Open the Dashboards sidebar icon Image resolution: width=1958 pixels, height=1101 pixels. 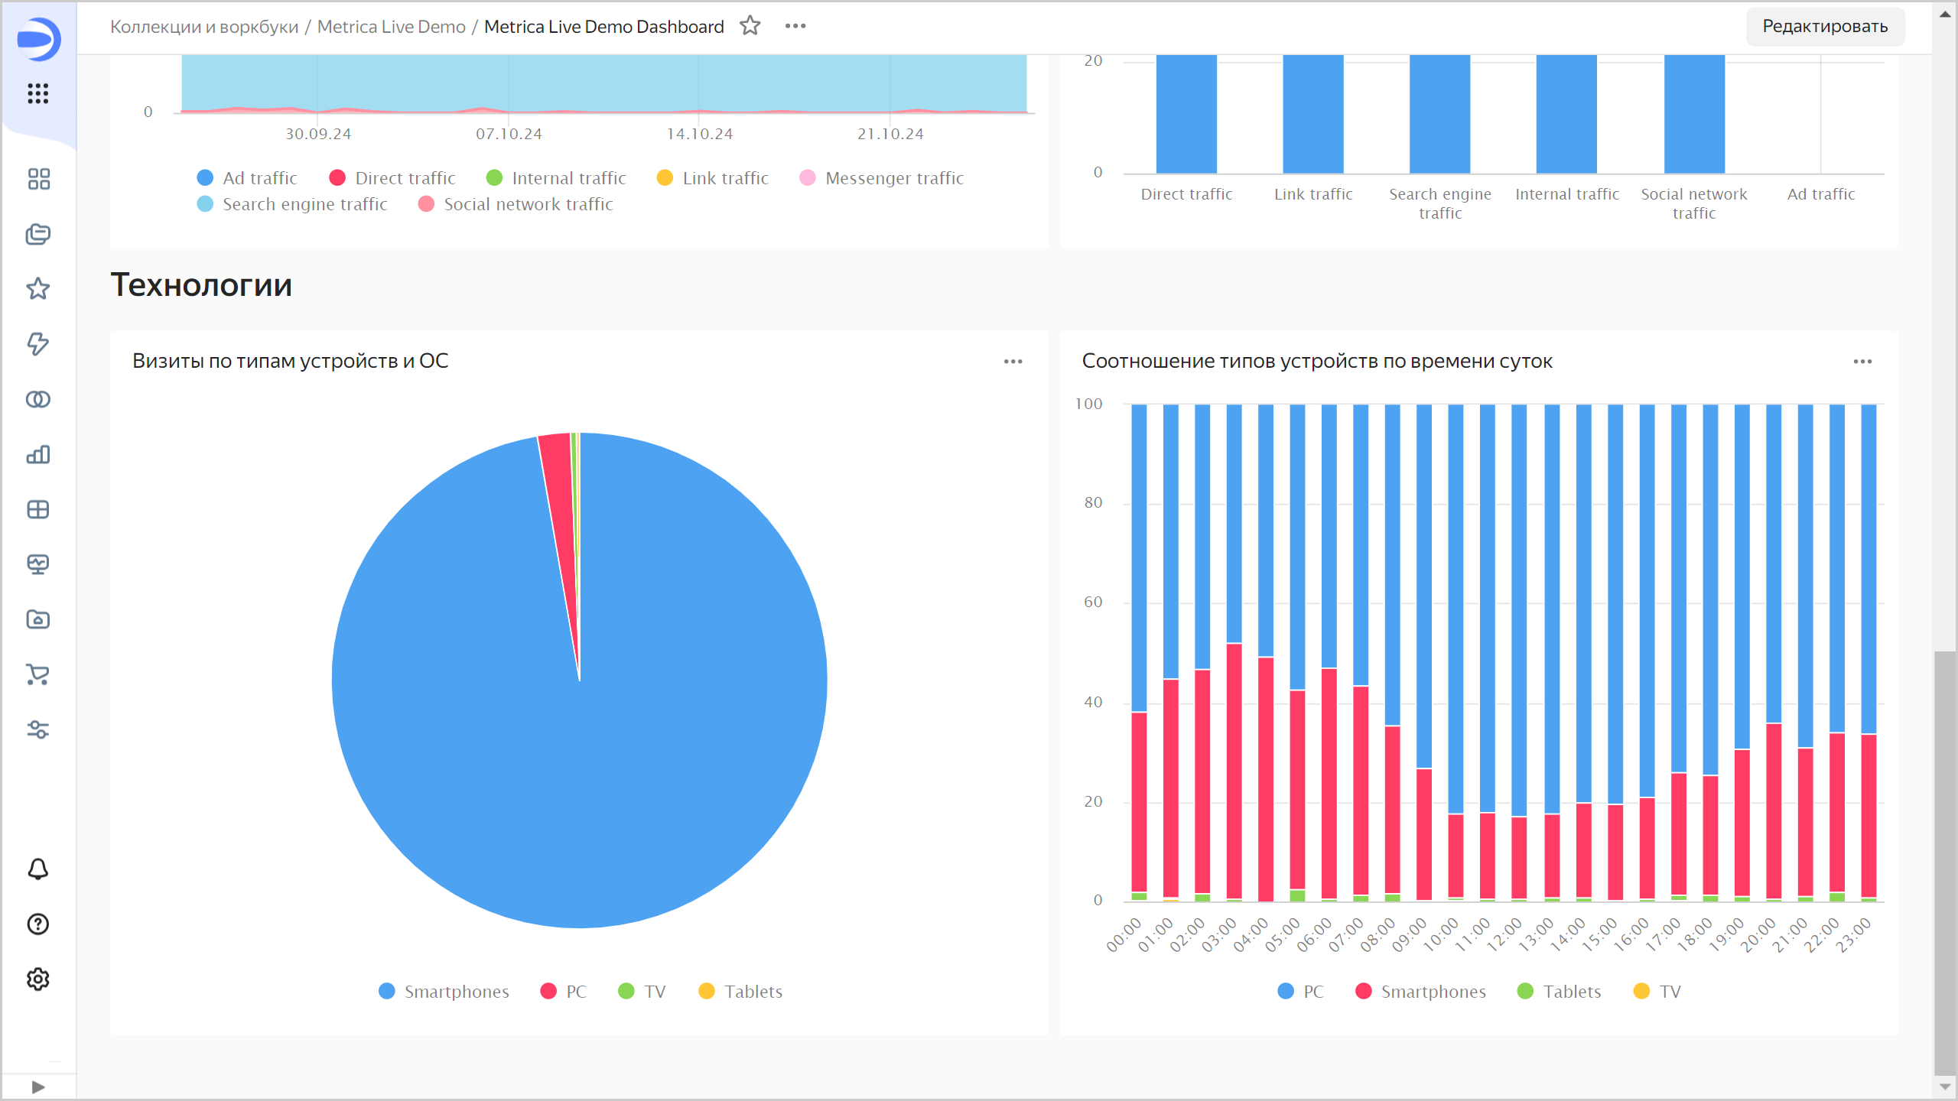coord(37,179)
